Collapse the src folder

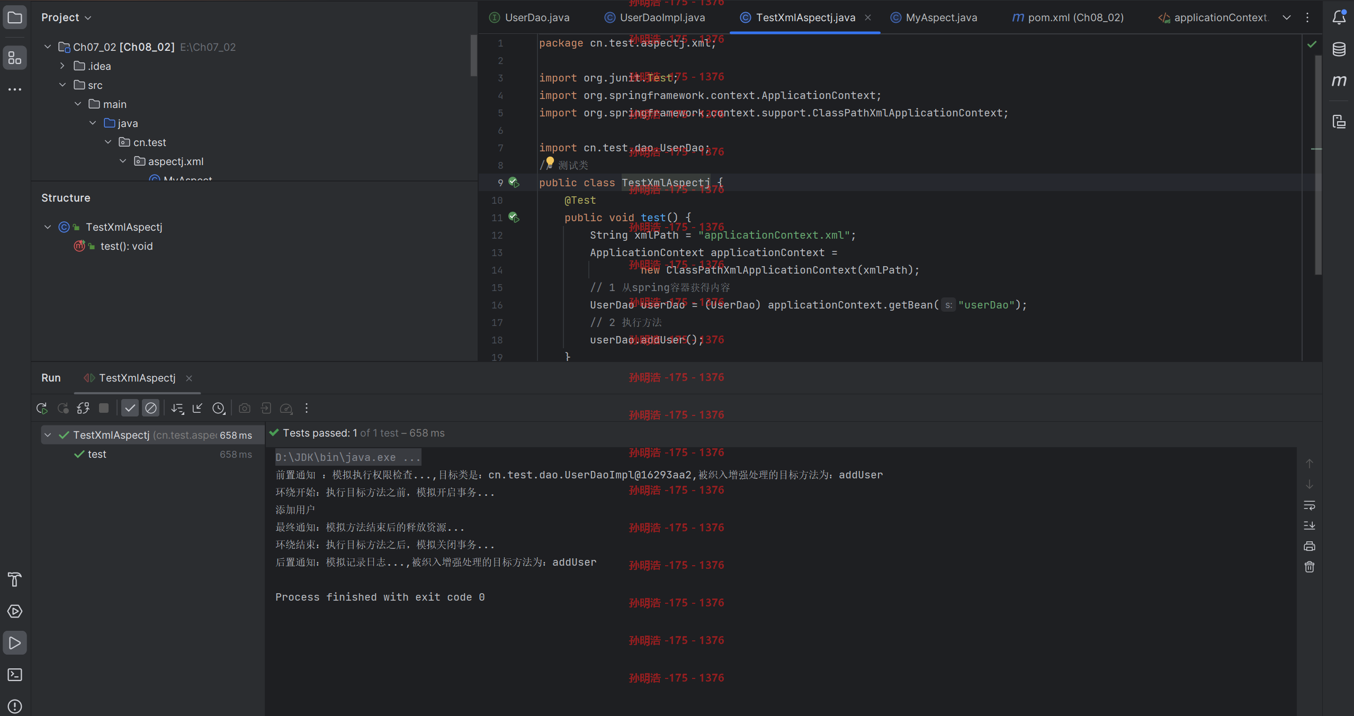[62, 85]
